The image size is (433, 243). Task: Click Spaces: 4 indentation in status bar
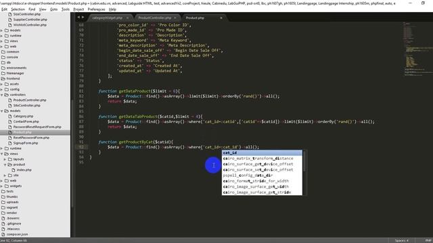[x=401, y=240]
